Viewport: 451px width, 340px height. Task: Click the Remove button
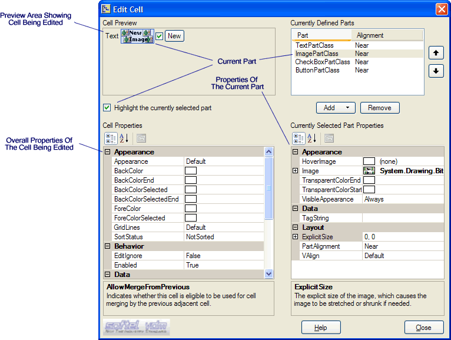tap(380, 108)
